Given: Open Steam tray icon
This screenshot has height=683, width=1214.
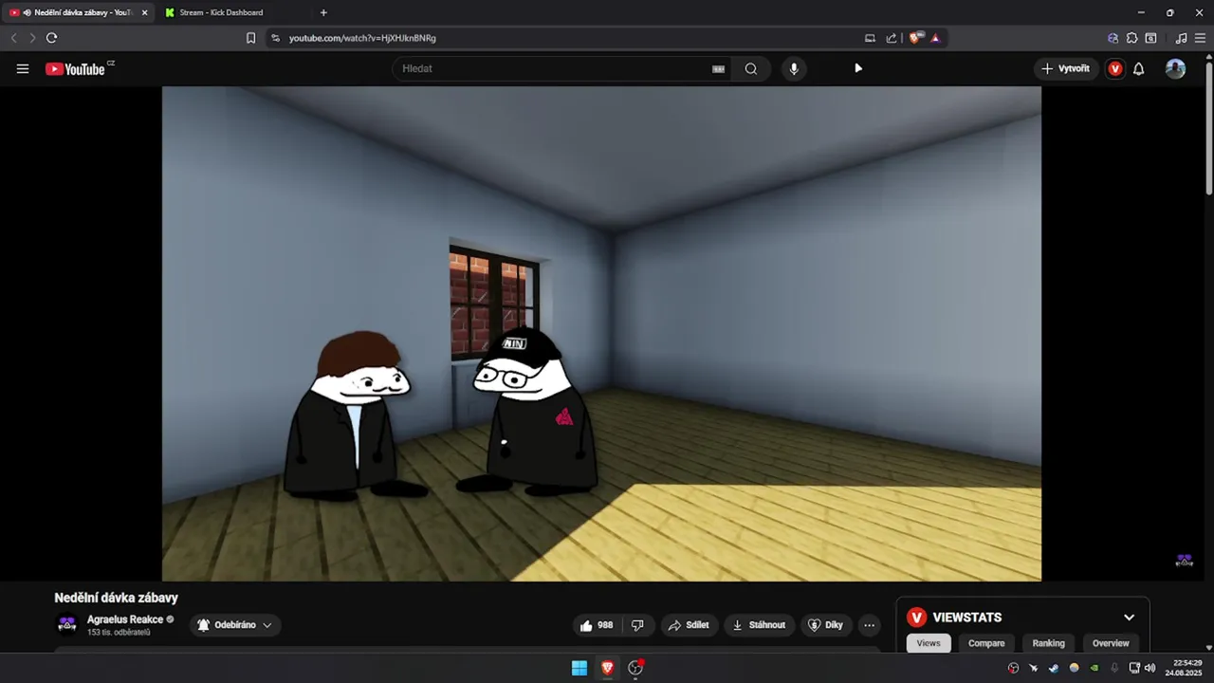Looking at the screenshot, I should point(1054,668).
